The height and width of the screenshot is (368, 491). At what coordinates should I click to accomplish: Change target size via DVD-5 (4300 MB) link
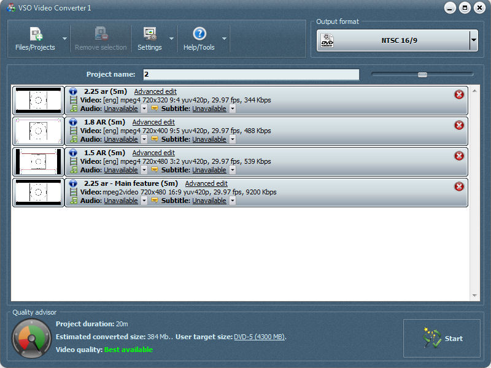click(x=259, y=337)
